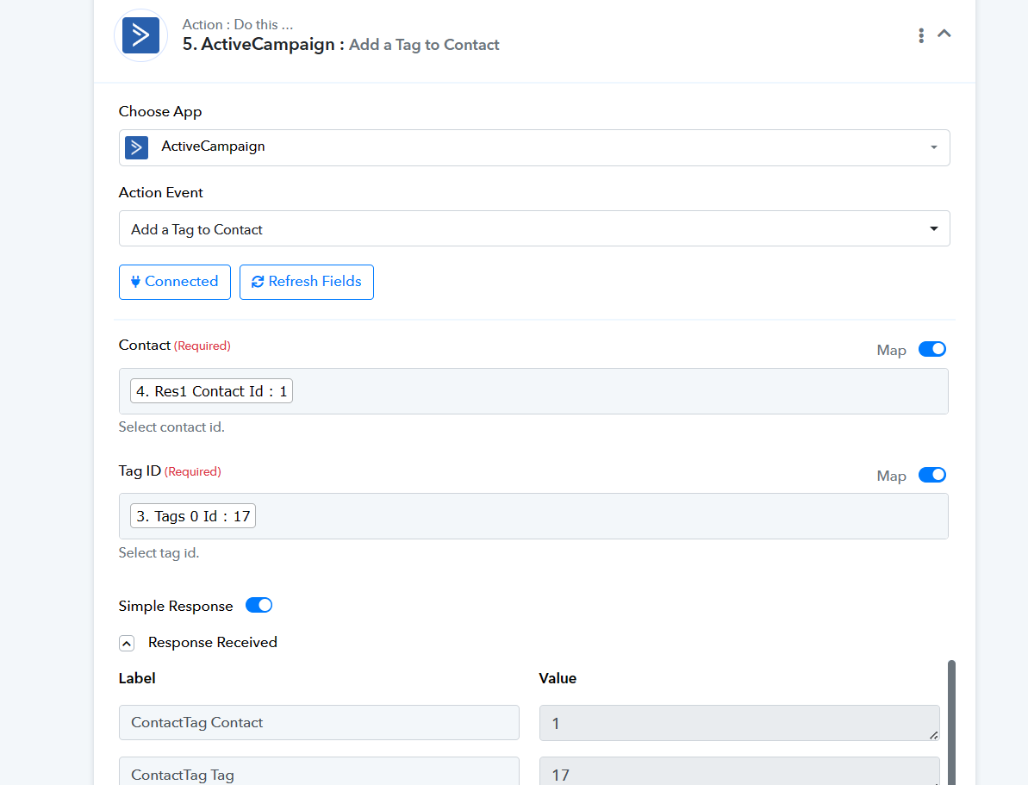Click the Connected button
Screen dimensions: 1028x785
(x=174, y=282)
